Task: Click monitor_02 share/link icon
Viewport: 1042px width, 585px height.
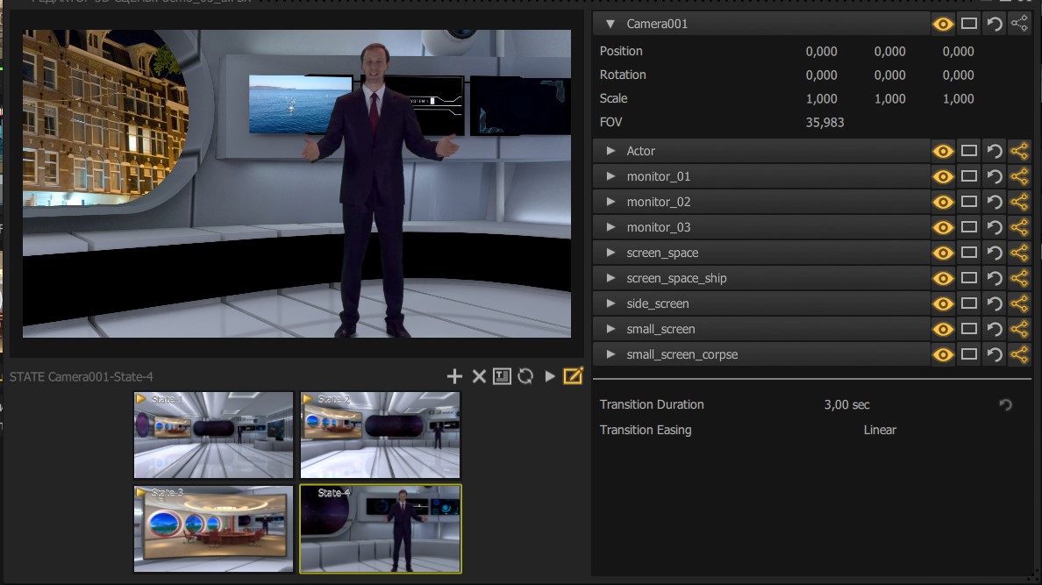Action: coord(1019,202)
